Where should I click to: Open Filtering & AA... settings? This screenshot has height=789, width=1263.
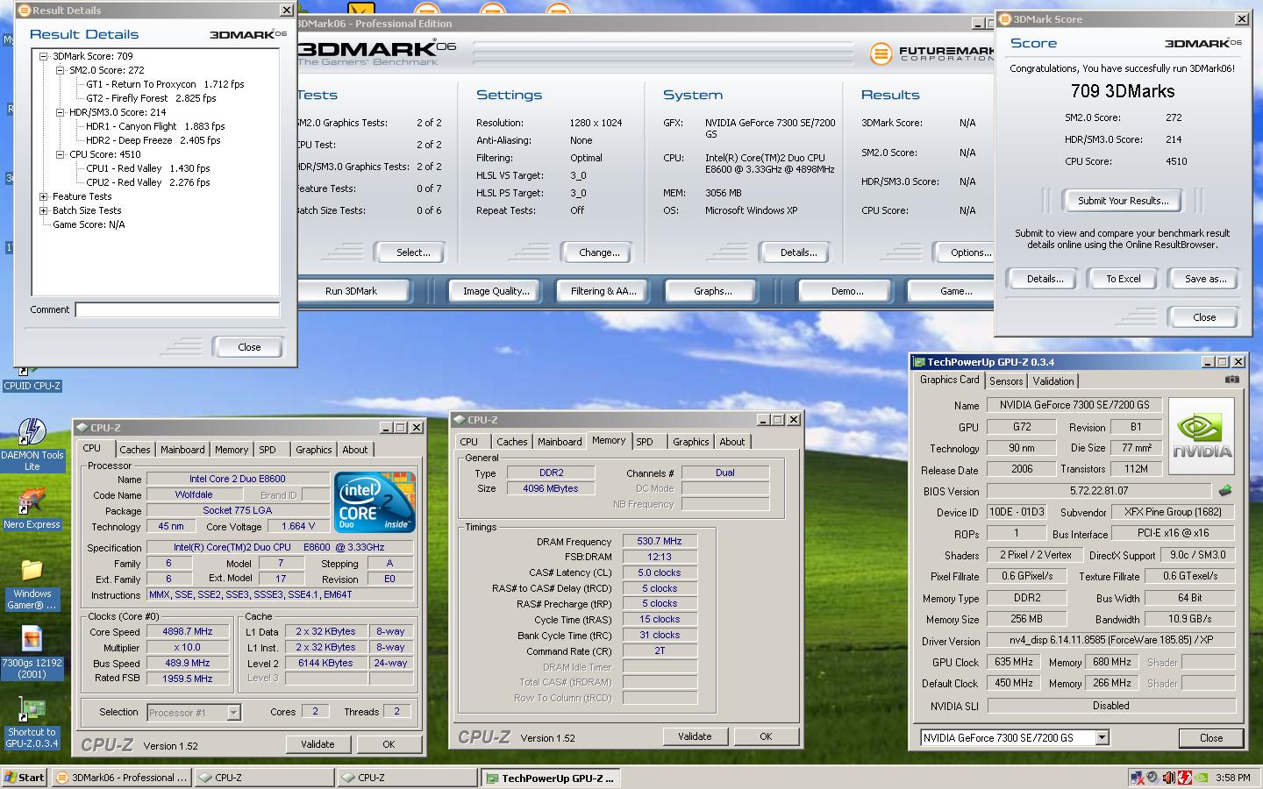tap(603, 291)
